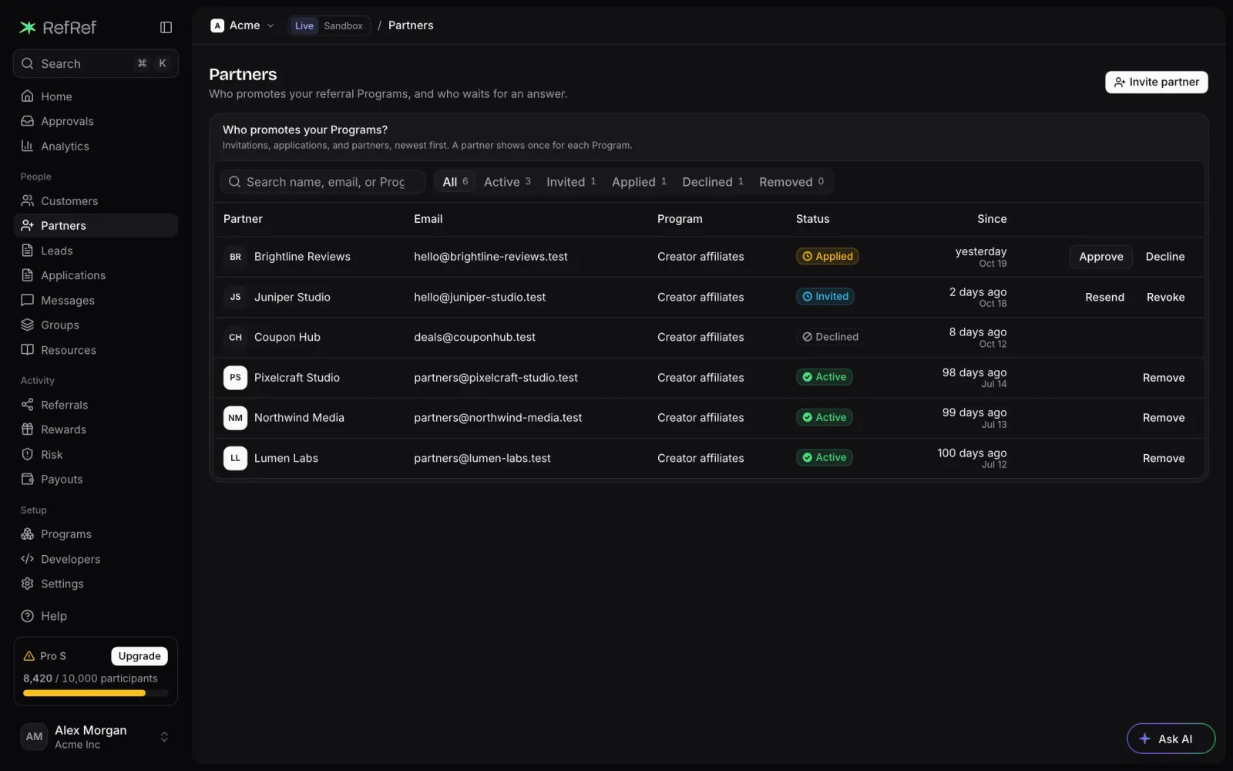Image resolution: width=1233 pixels, height=771 pixels.
Task: Click the Messages chat bubble icon
Action: 28,300
